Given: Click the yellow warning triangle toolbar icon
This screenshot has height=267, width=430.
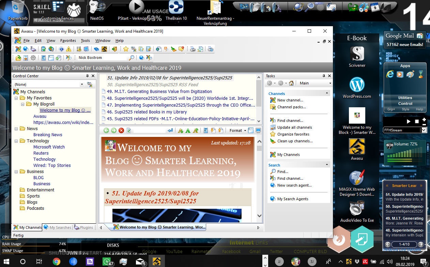Looking at the screenshot, I should [x=69, y=49].
